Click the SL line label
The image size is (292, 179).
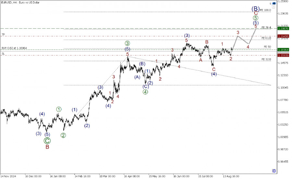click(3, 54)
